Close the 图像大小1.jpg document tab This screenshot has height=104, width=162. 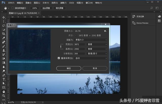(39, 13)
